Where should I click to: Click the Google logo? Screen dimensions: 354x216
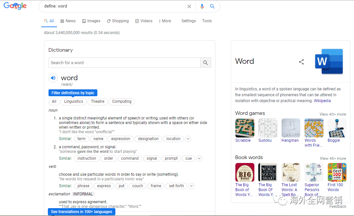[x=15, y=6]
